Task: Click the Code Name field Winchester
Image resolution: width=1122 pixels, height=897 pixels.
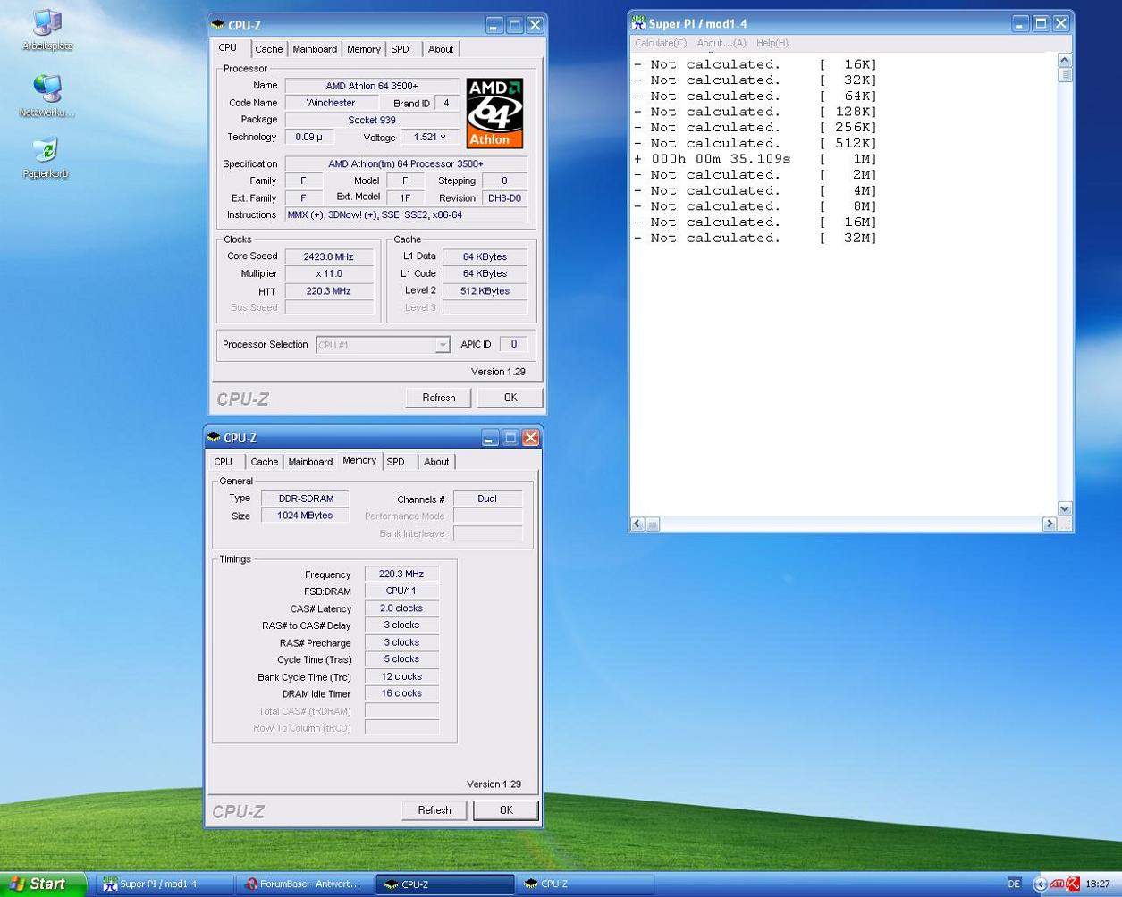Action: [331, 103]
